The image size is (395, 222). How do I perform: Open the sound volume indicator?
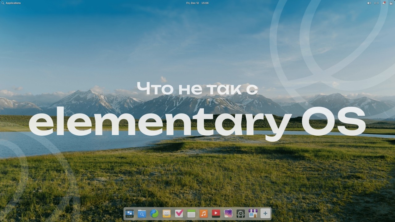[x=369, y=3]
